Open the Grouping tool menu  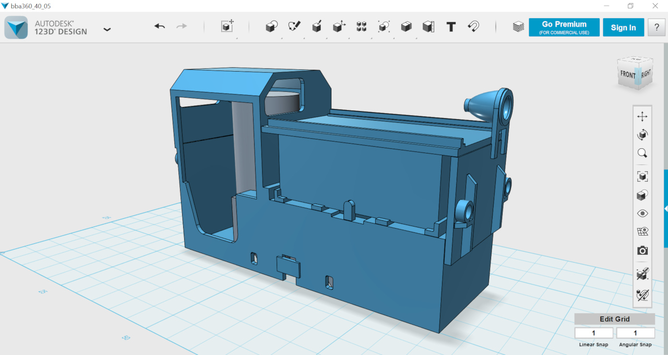(x=384, y=27)
